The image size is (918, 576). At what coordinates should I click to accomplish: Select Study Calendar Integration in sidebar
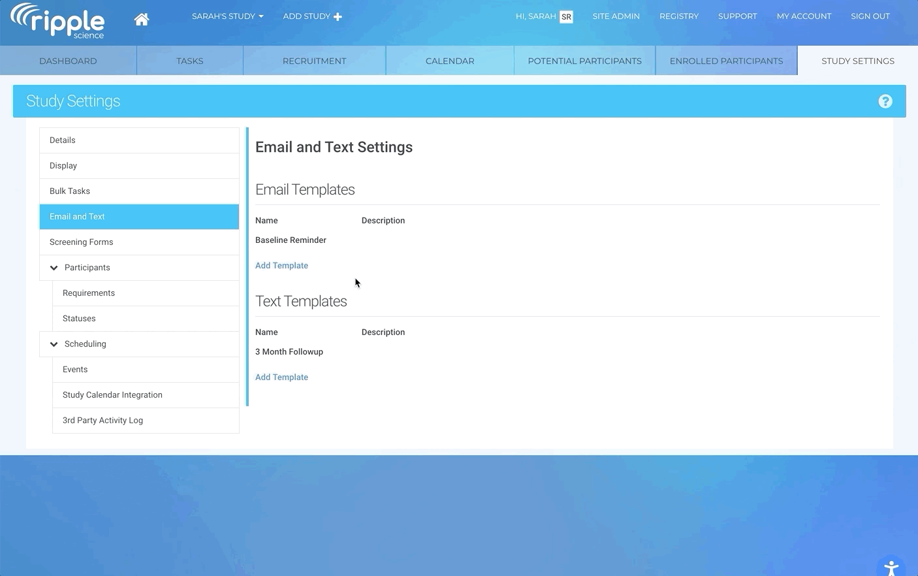click(x=112, y=395)
